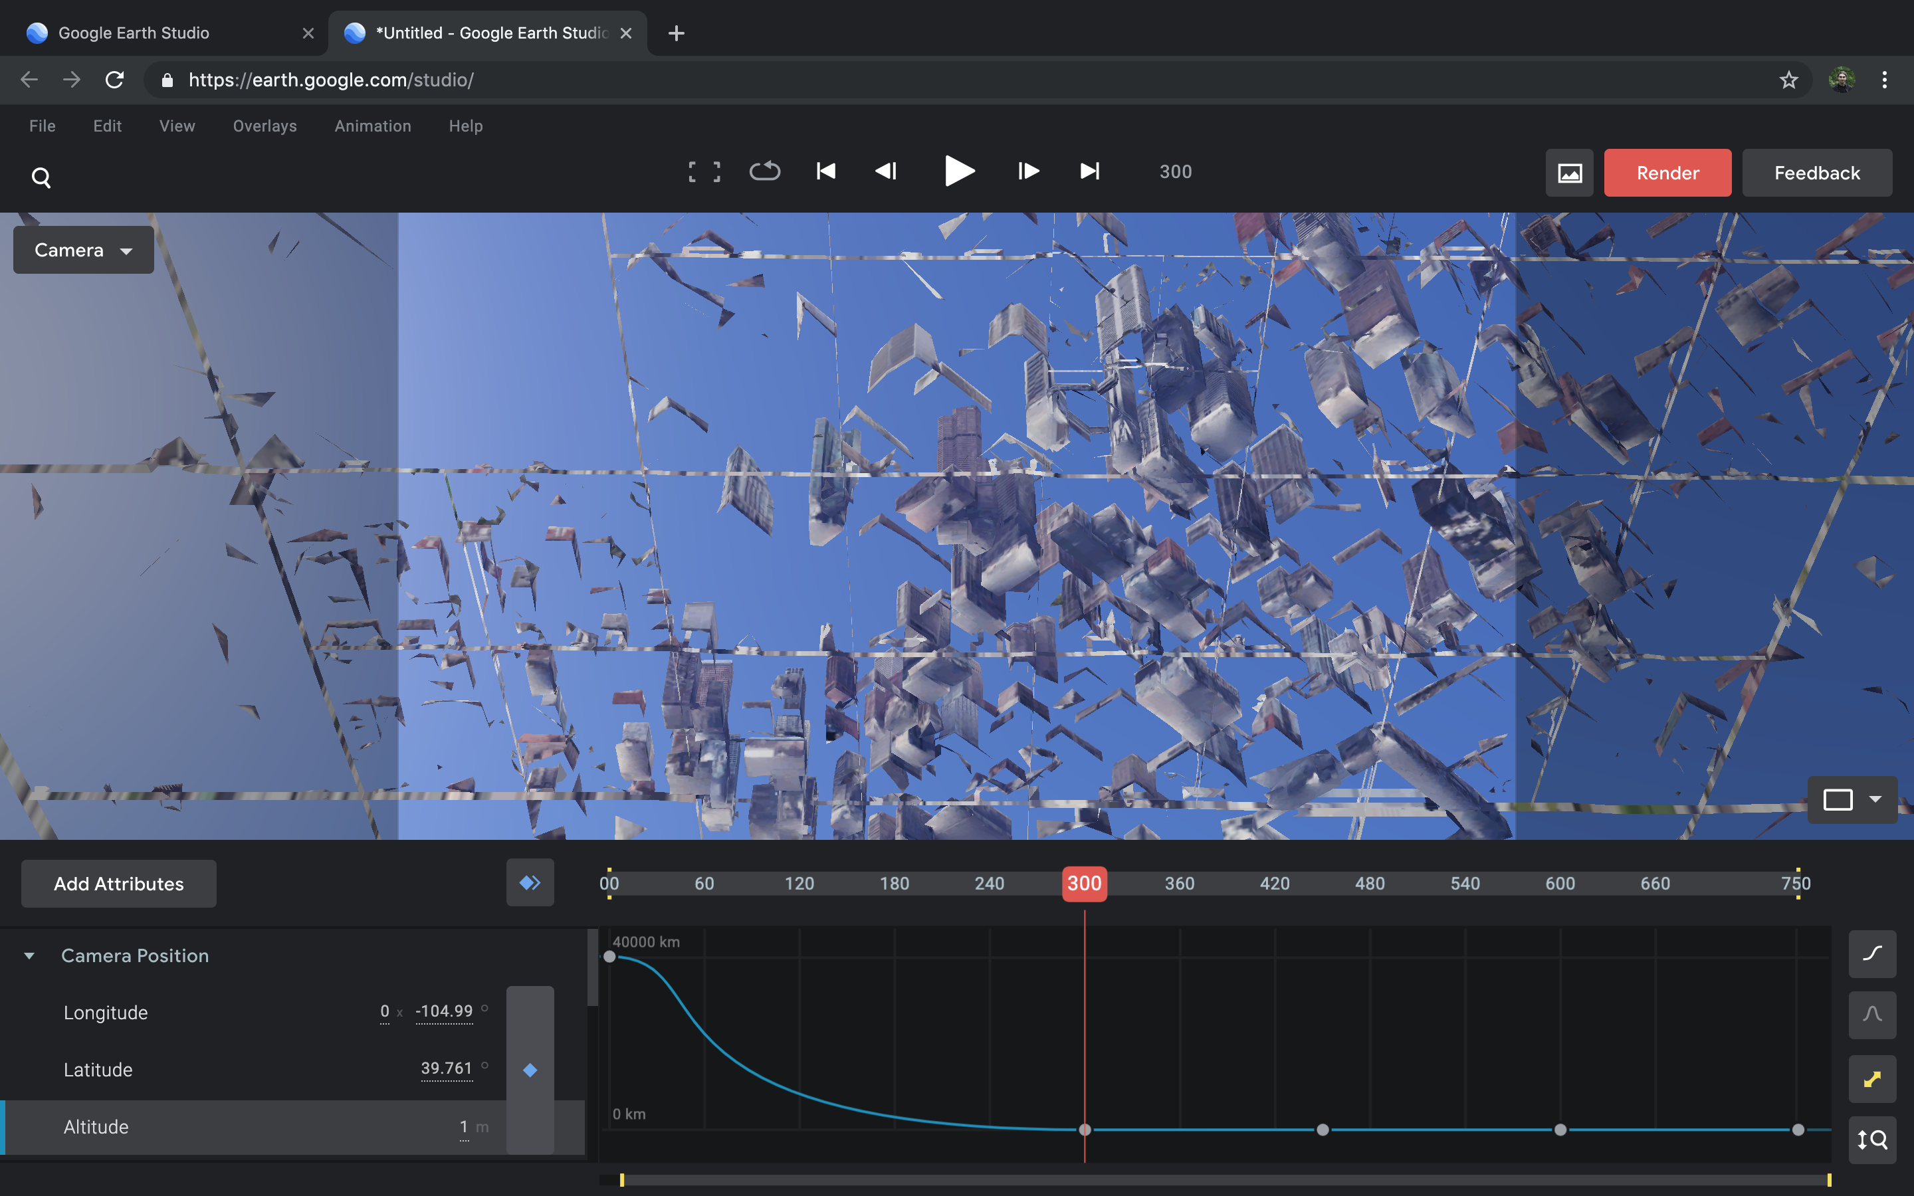
Task: Open the search tool in the top left
Action: tap(41, 176)
